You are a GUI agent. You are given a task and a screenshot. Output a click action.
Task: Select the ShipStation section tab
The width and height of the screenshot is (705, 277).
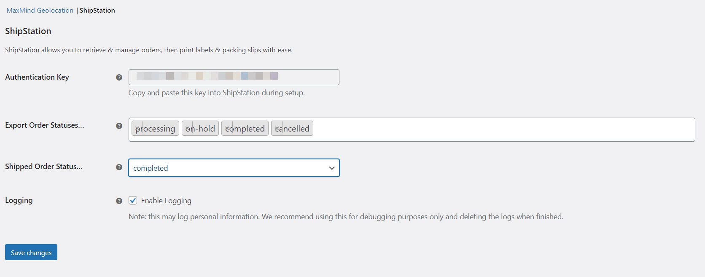(97, 11)
